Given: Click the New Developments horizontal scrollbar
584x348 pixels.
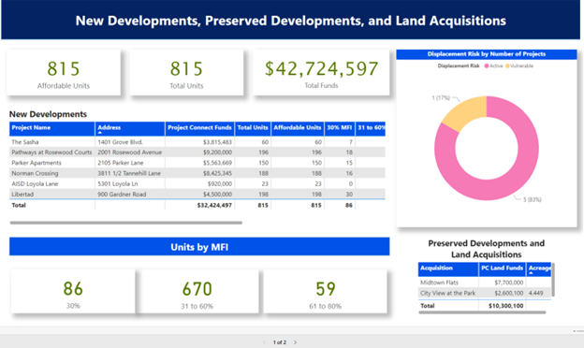Looking at the screenshot, I should 126,223.
